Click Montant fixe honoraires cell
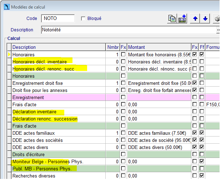Viewport: 221px width, 180px height. coord(159,55)
